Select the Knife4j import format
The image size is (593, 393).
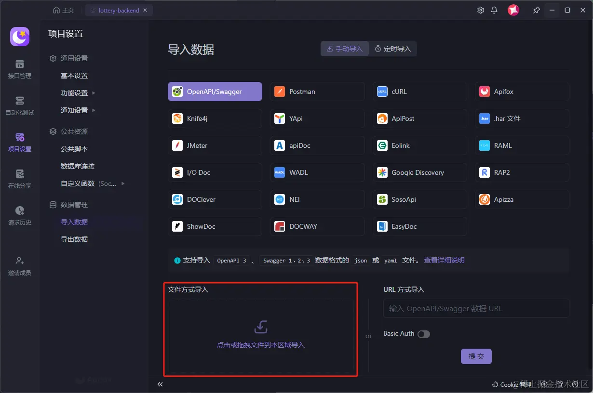point(215,118)
